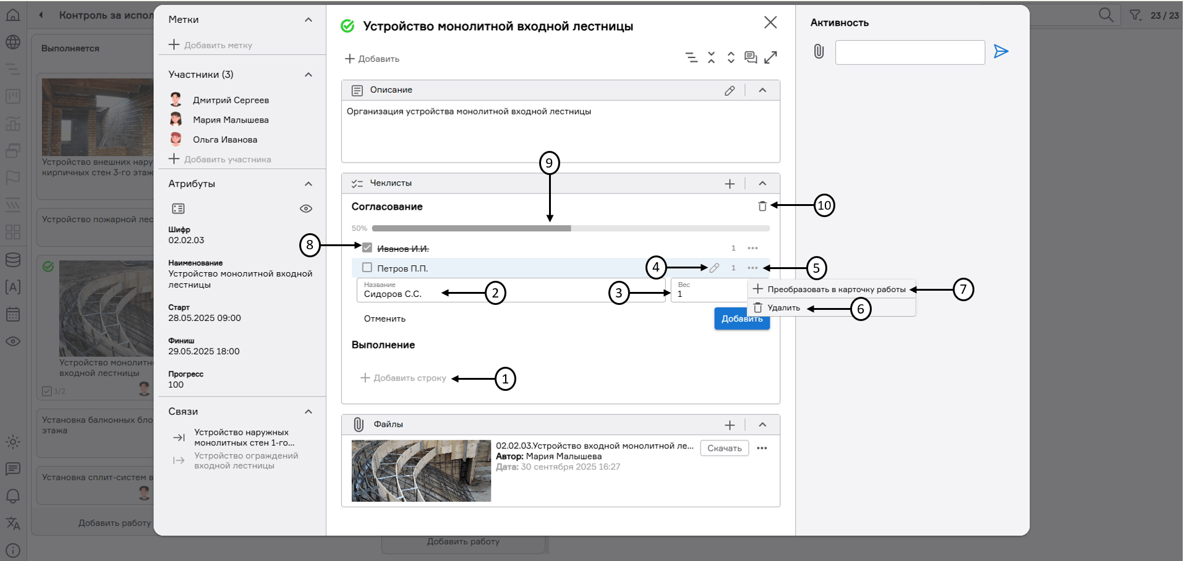This screenshot has width=1184, height=561.
Task: Collapse the Атрибуты section
Action: coord(309,184)
